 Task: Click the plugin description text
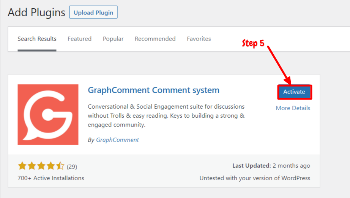(166, 115)
